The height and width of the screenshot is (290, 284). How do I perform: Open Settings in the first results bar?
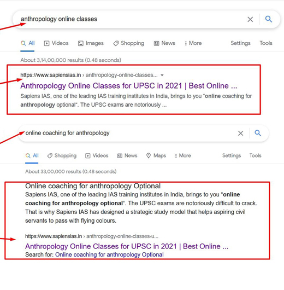pyautogui.click(x=240, y=43)
